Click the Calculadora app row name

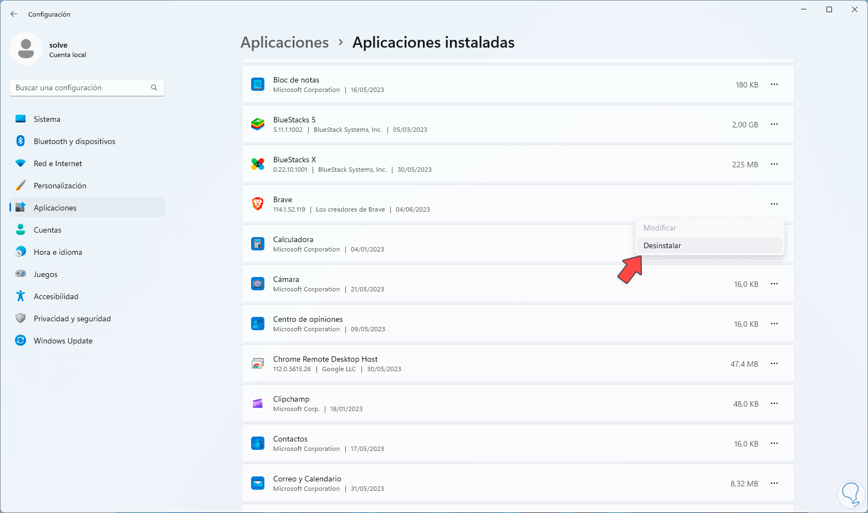click(293, 239)
